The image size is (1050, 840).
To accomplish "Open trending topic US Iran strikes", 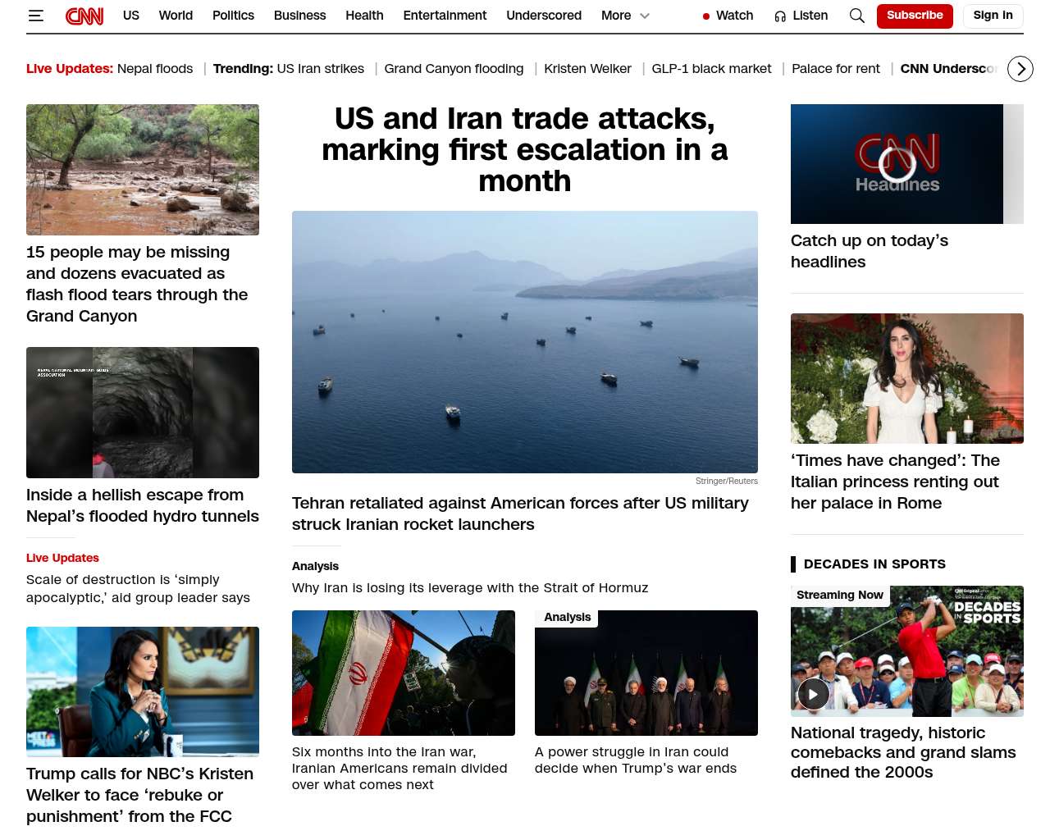I will click(321, 69).
